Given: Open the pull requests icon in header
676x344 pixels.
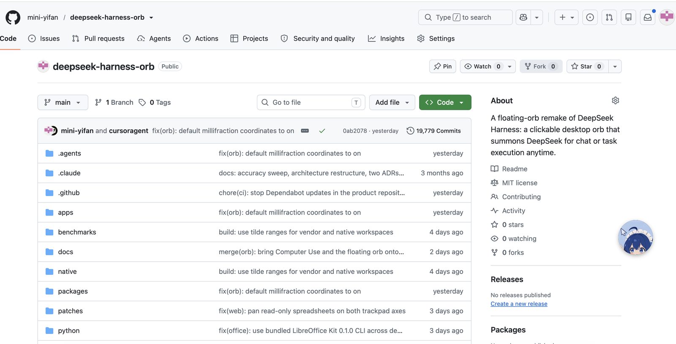Looking at the screenshot, I should [609, 17].
